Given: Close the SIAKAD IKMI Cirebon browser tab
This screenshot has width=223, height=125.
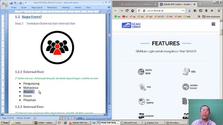Looking at the screenshot, I should click(x=194, y=5).
